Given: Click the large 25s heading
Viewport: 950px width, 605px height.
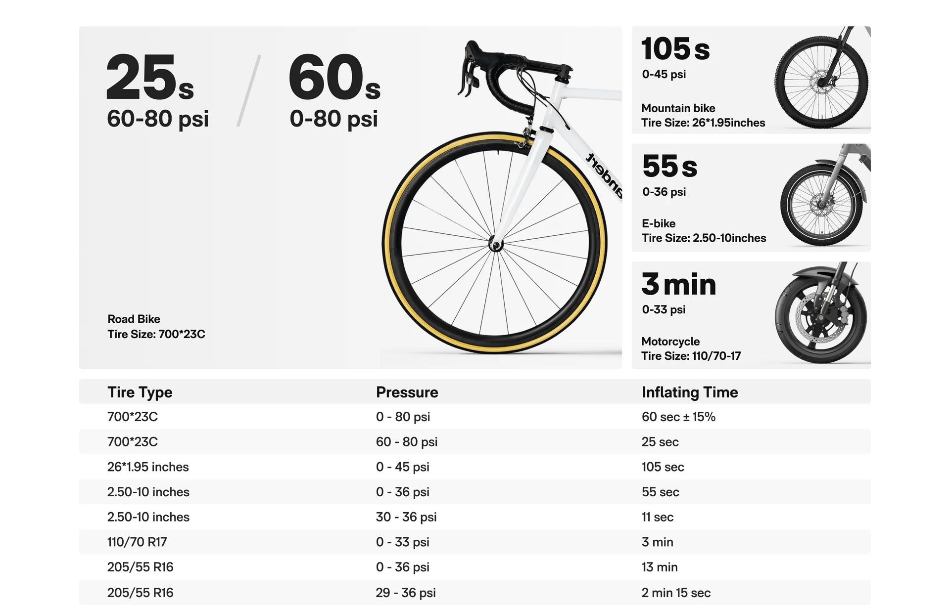Looking at the screenshot, I should click(x=149, y=78).
